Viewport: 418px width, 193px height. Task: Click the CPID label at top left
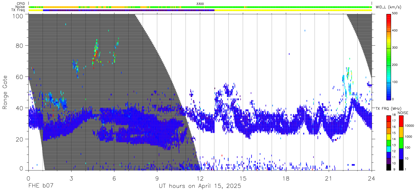20,4
